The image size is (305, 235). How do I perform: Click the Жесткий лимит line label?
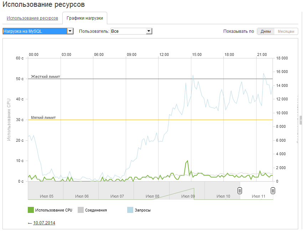coord(46,76)
